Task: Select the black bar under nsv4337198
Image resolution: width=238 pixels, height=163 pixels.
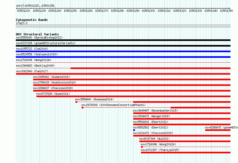Action: click(x=123, y=46)
